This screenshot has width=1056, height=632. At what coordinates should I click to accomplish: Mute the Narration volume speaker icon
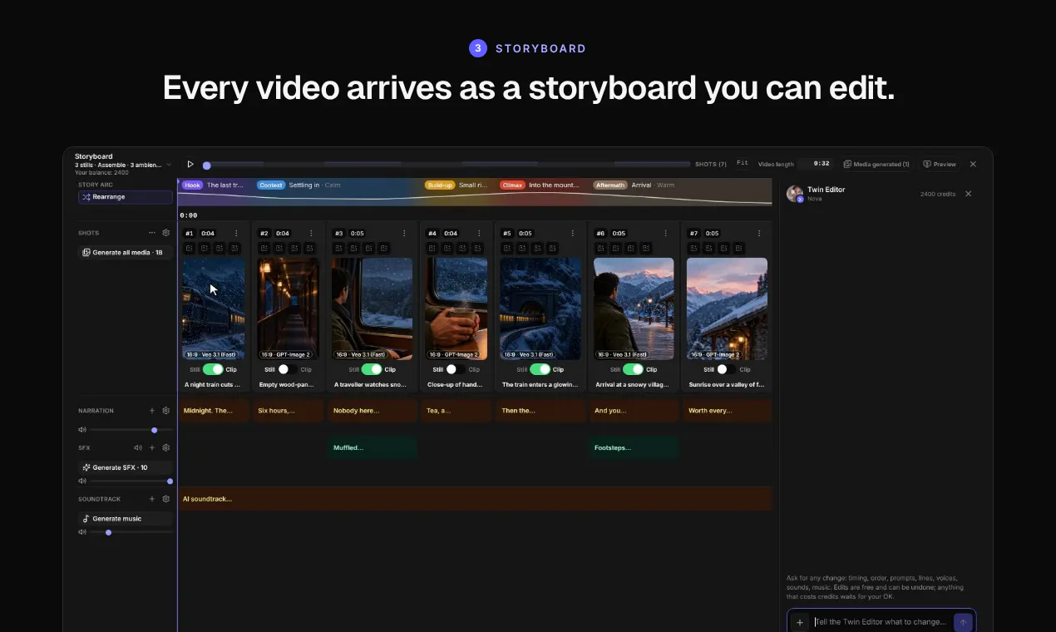82,430
